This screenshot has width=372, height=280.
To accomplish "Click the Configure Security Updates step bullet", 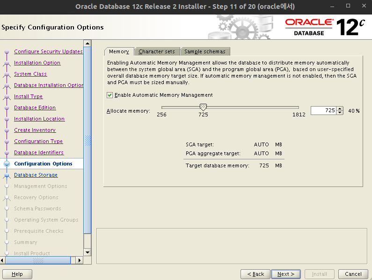I will (7, 52).
